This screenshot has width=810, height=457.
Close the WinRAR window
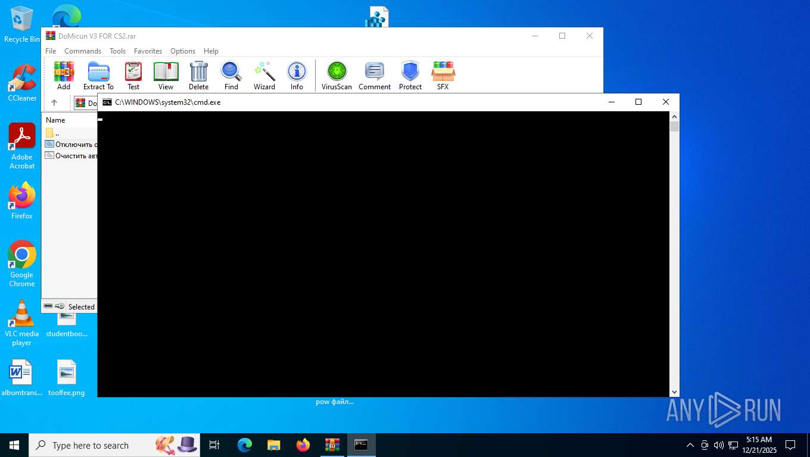[589, 36]
